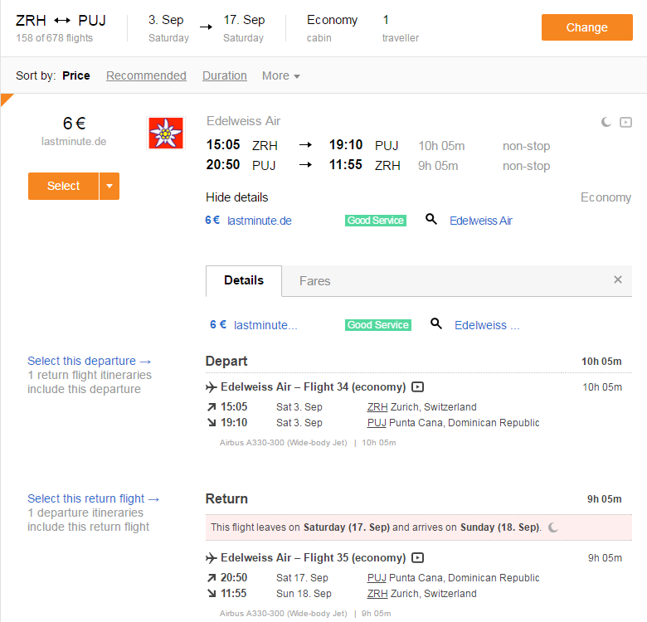Click the Good Service badge under Hide details
The image size is (647, 622).
(376, 221)
